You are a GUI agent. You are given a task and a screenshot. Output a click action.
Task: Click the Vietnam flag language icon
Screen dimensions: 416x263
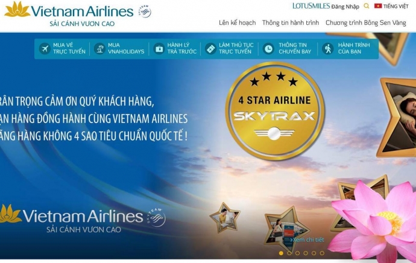click(378, 6)
